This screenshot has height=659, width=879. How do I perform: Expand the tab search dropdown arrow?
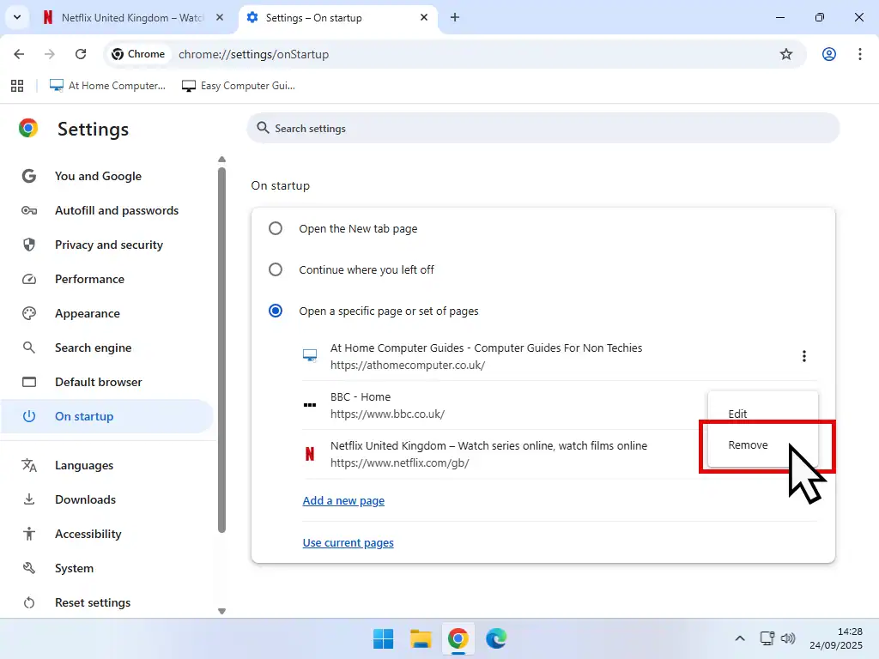[16, 17]
